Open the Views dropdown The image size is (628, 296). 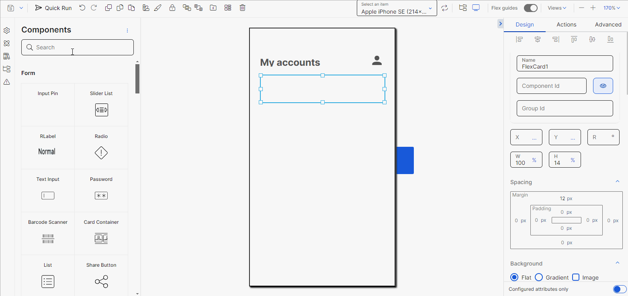(557, 8)
